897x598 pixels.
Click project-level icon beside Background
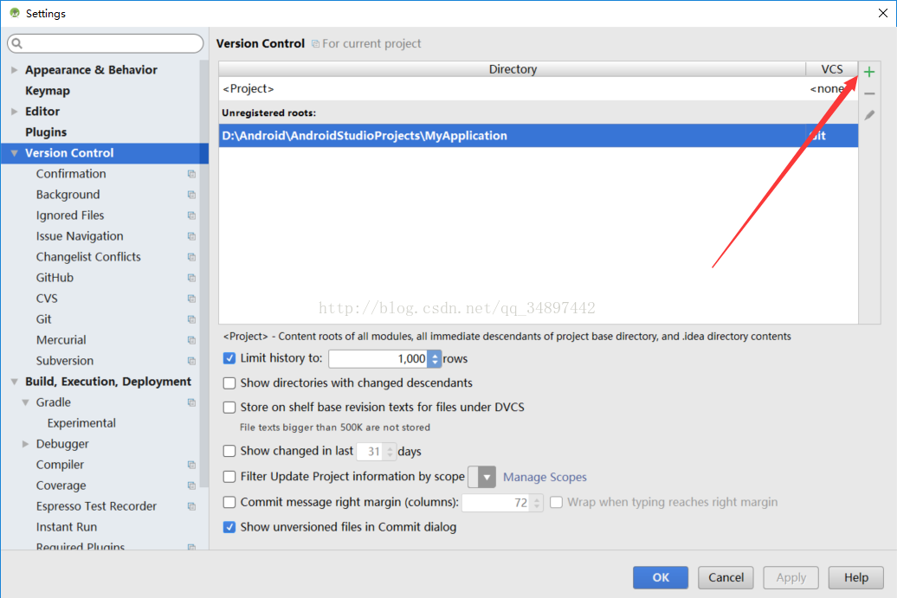point(191,195)
